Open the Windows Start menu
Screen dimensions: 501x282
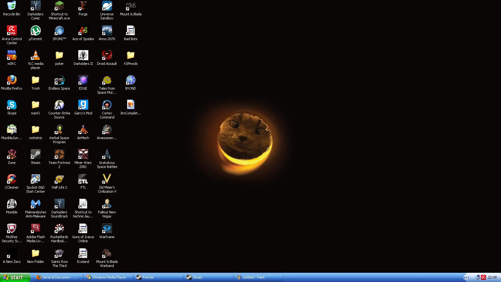point(15,277)
